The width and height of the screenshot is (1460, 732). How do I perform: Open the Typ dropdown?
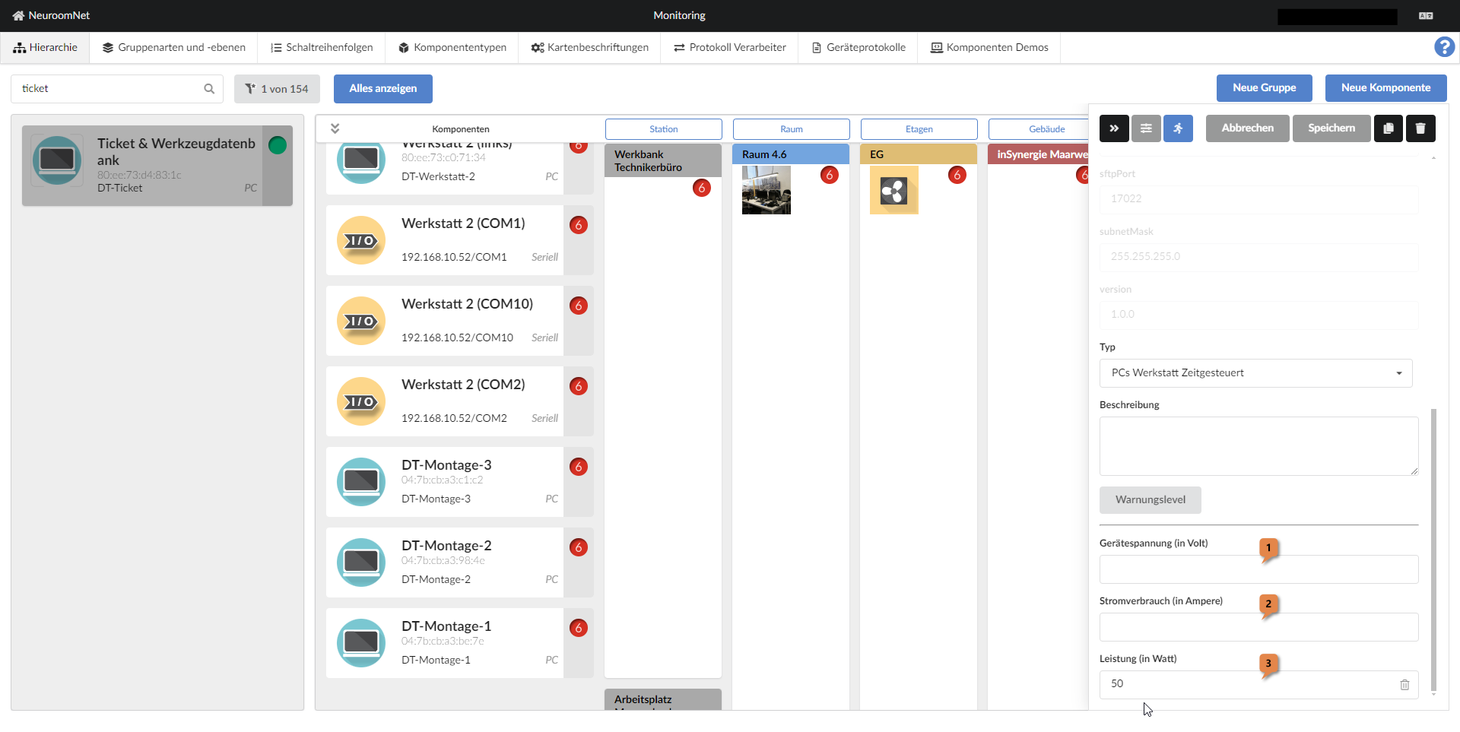[x=1255, y=373]
